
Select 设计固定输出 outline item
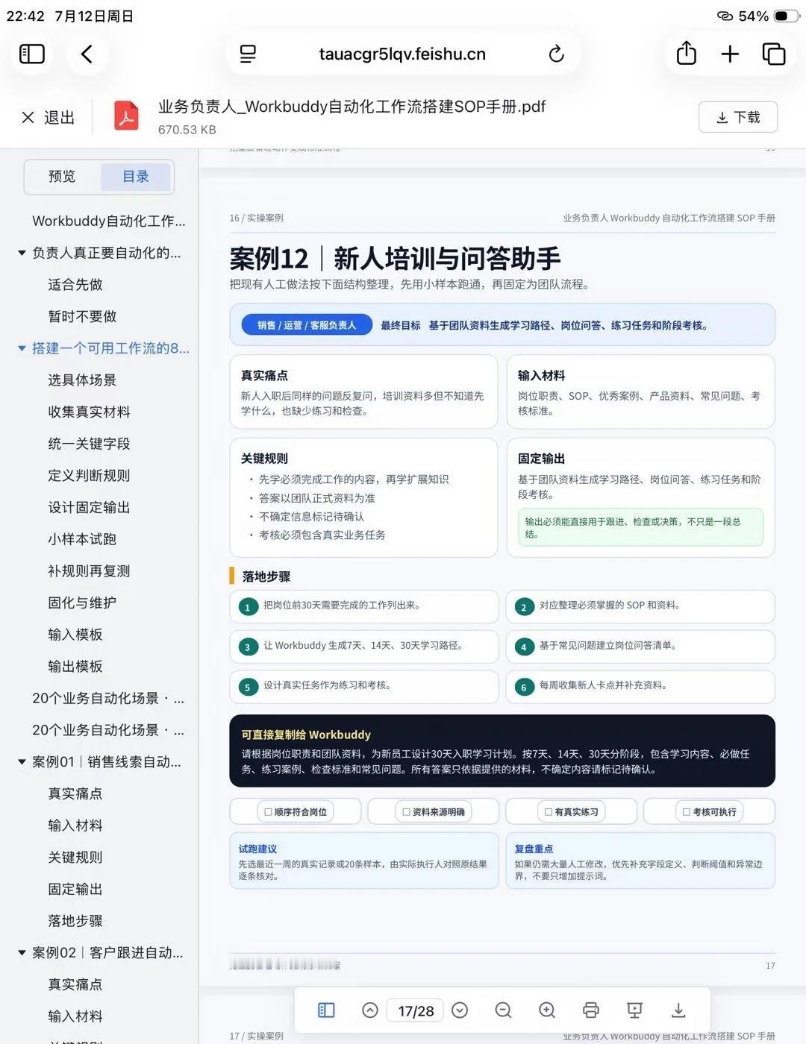tap(89, 507)
